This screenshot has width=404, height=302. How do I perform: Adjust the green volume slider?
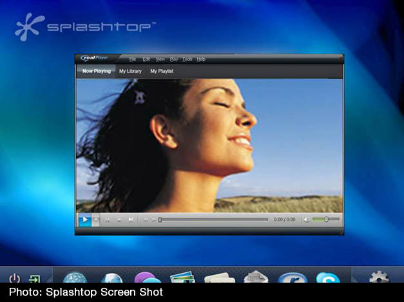coord(325,219)
